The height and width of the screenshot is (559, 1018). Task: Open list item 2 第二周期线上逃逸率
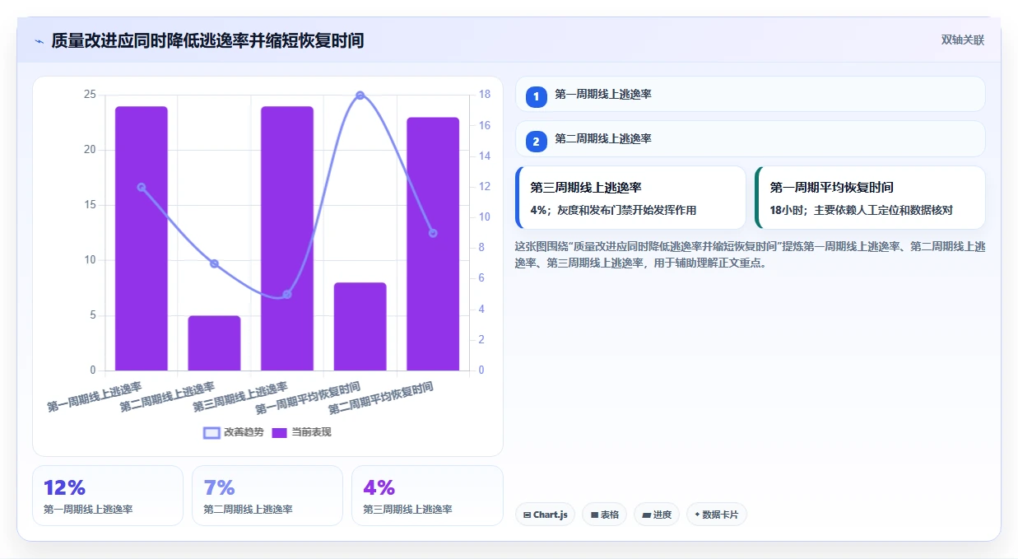coord(750,138)
